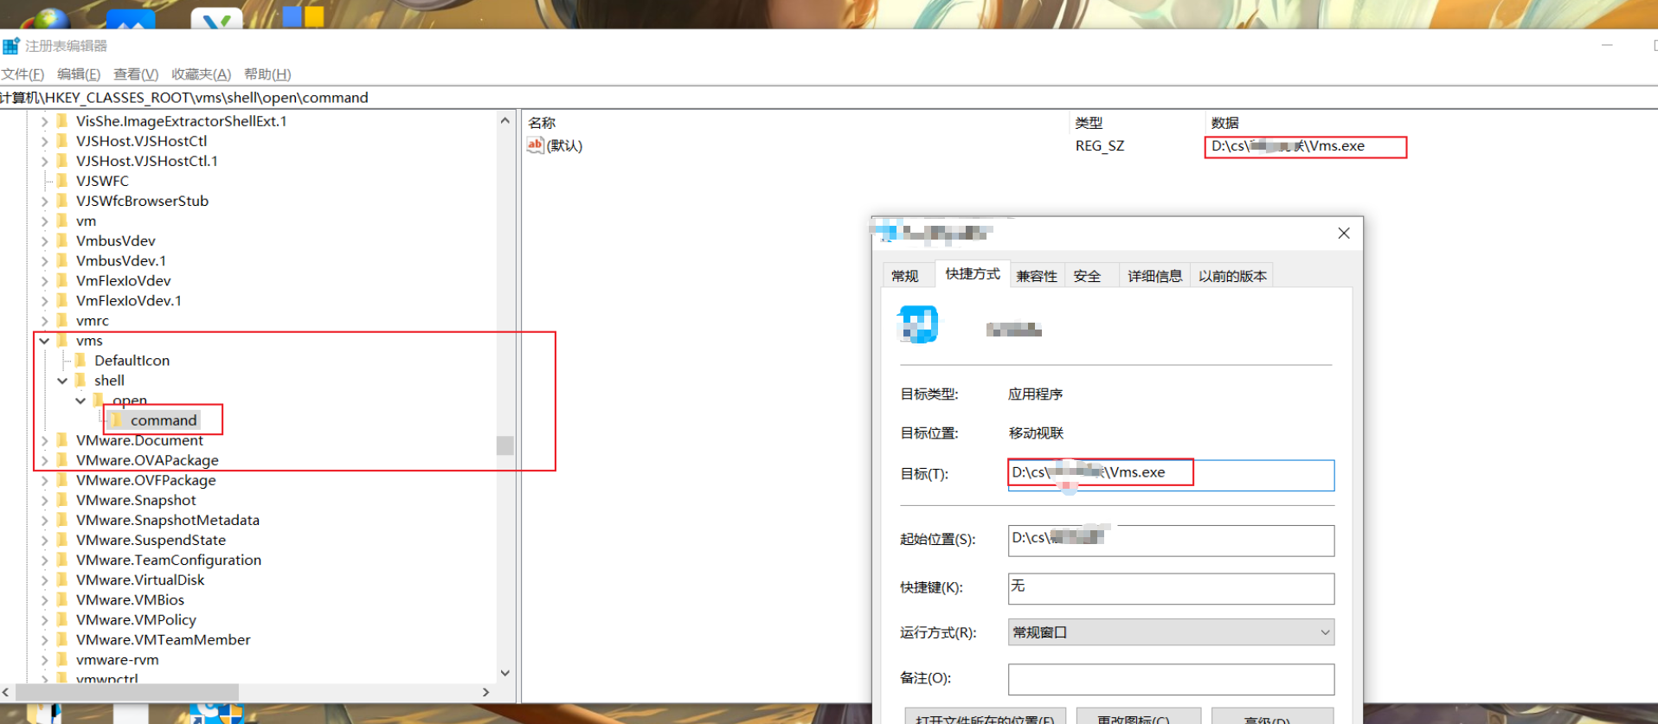Viewport: 1658px width, 724px height.
Task: Click the vmrc key folder icon
Action: pos(62,321)
